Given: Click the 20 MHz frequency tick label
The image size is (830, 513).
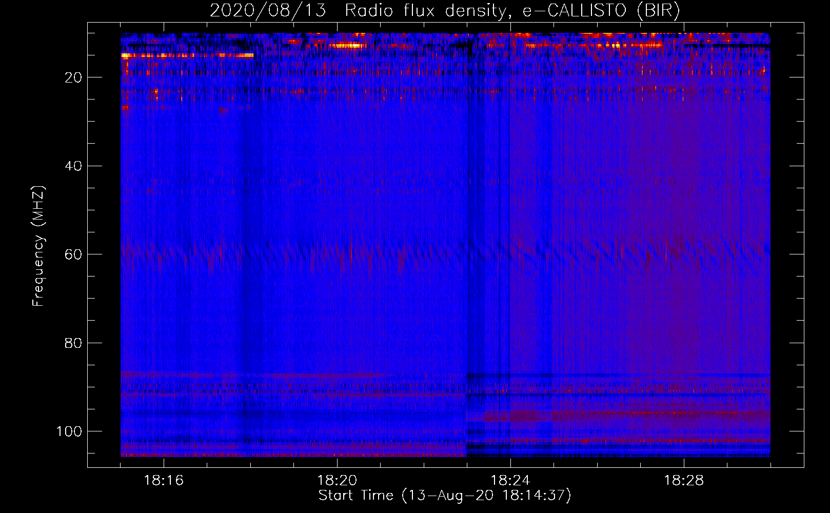Looking at the screenshot, I should pyautogui.click(x=73, y=77).
